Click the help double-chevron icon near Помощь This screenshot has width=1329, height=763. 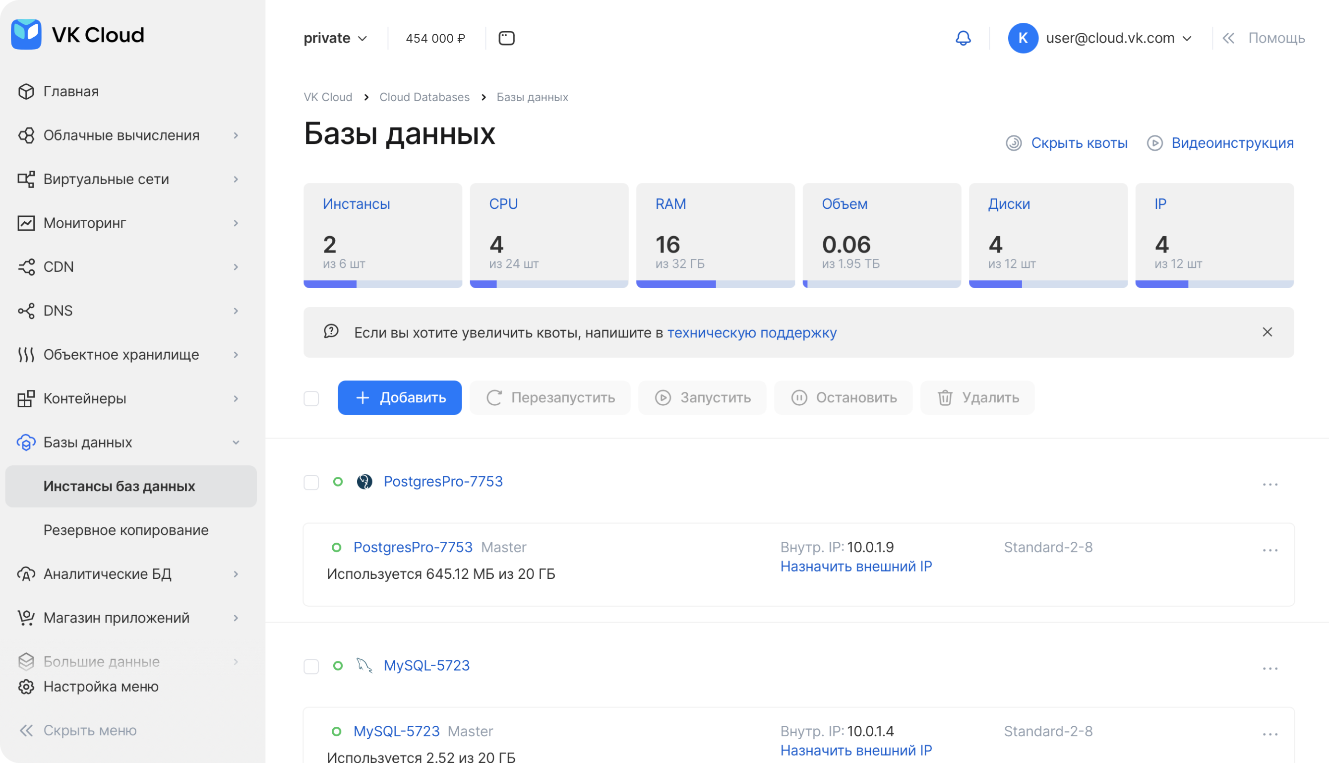(x=1228, y=38)
